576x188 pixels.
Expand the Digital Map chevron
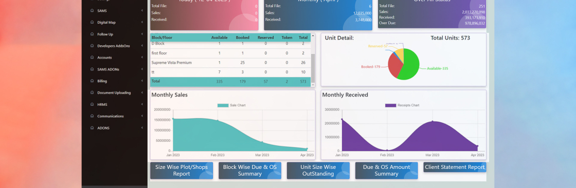[142, 23]
